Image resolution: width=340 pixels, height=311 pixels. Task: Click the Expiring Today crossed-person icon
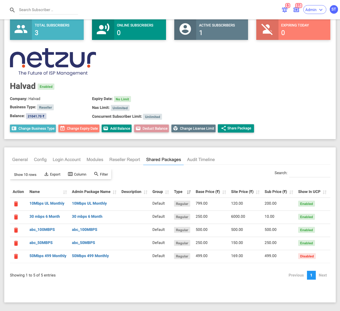pos(267,29)
